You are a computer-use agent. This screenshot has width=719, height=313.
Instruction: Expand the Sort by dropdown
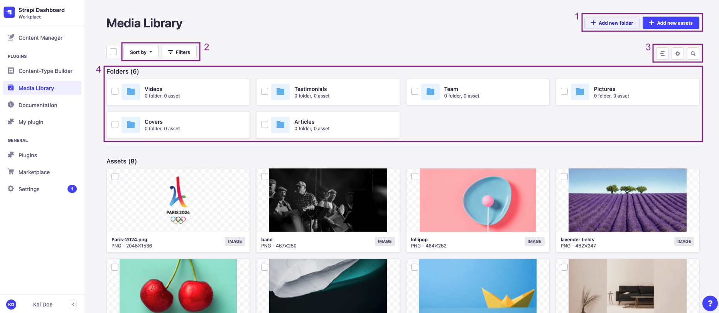(x=141, y=52)
